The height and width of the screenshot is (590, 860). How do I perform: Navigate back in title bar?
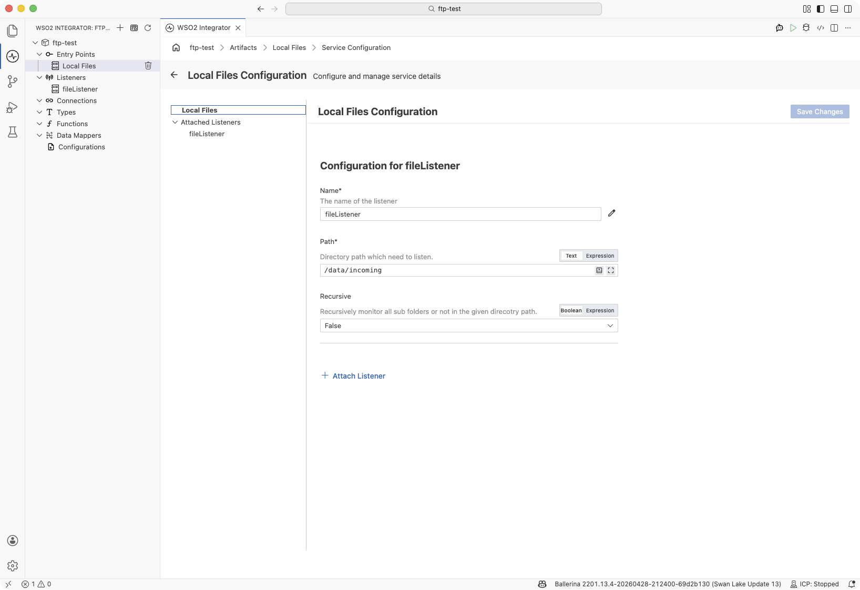261,9
